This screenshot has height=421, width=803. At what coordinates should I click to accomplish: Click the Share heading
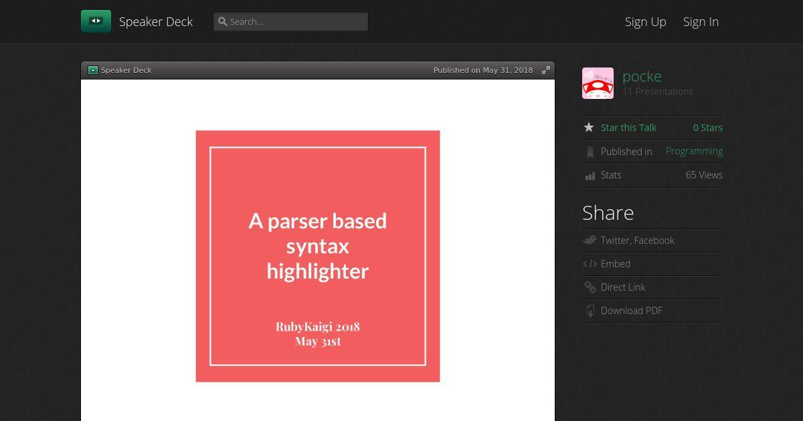[x=608, y=213]
